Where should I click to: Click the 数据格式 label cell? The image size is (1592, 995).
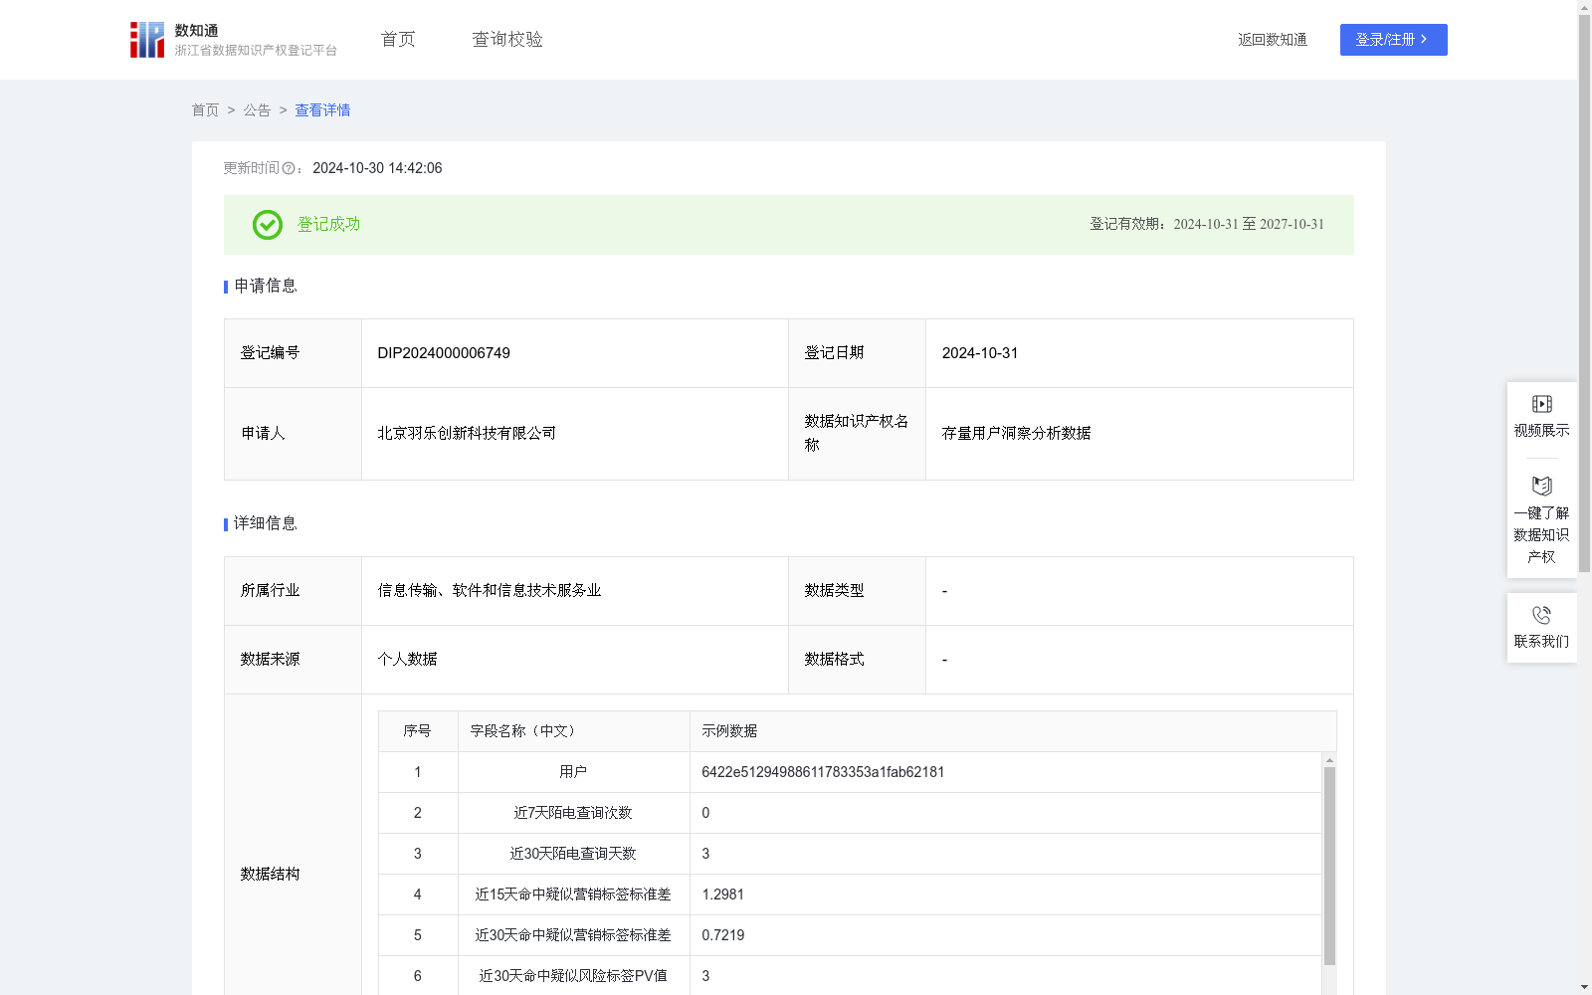[857, 660]
